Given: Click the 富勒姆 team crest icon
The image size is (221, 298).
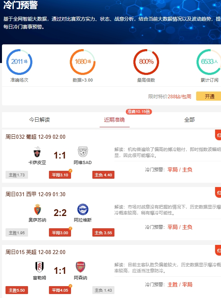Looking at the screenshot, I should pyautogui.click(x=39, y=267).
